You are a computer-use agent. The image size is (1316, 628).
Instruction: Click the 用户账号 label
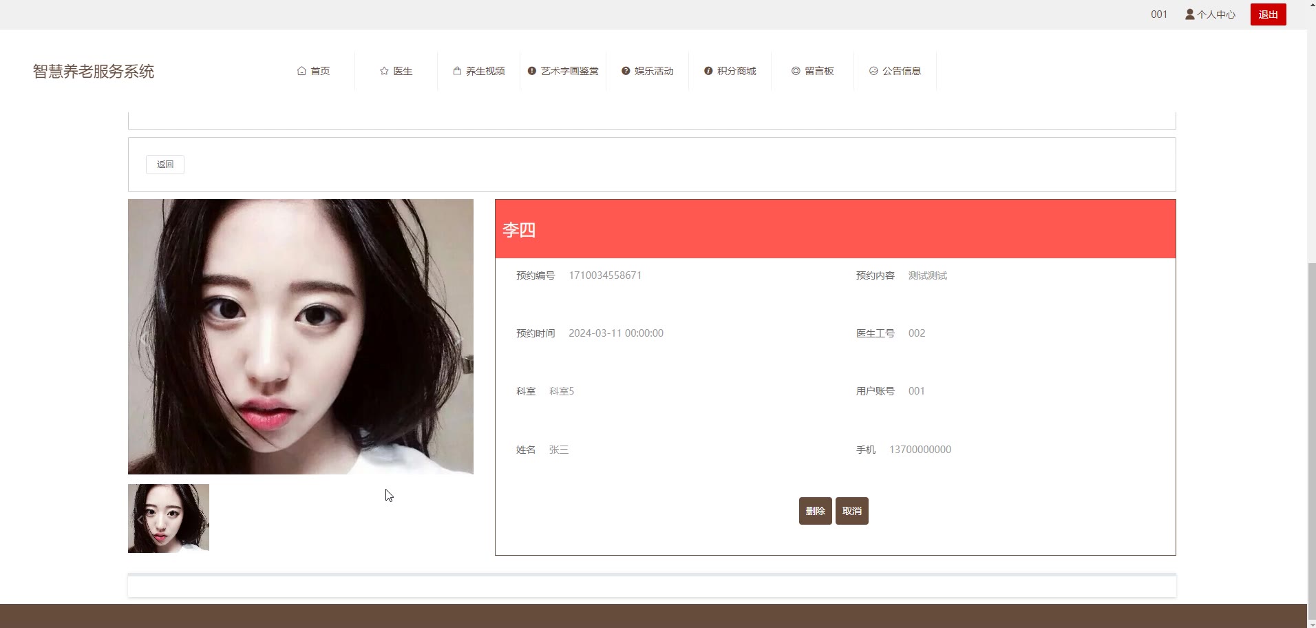(875, 391)
